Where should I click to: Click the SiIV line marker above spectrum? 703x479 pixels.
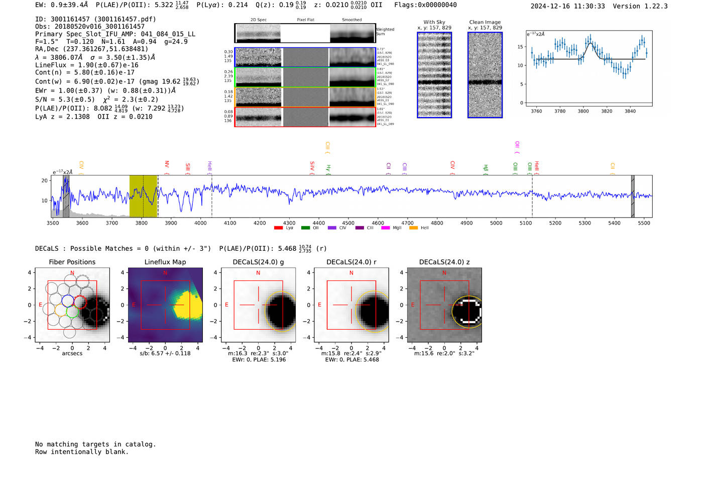tap(312, 167)
